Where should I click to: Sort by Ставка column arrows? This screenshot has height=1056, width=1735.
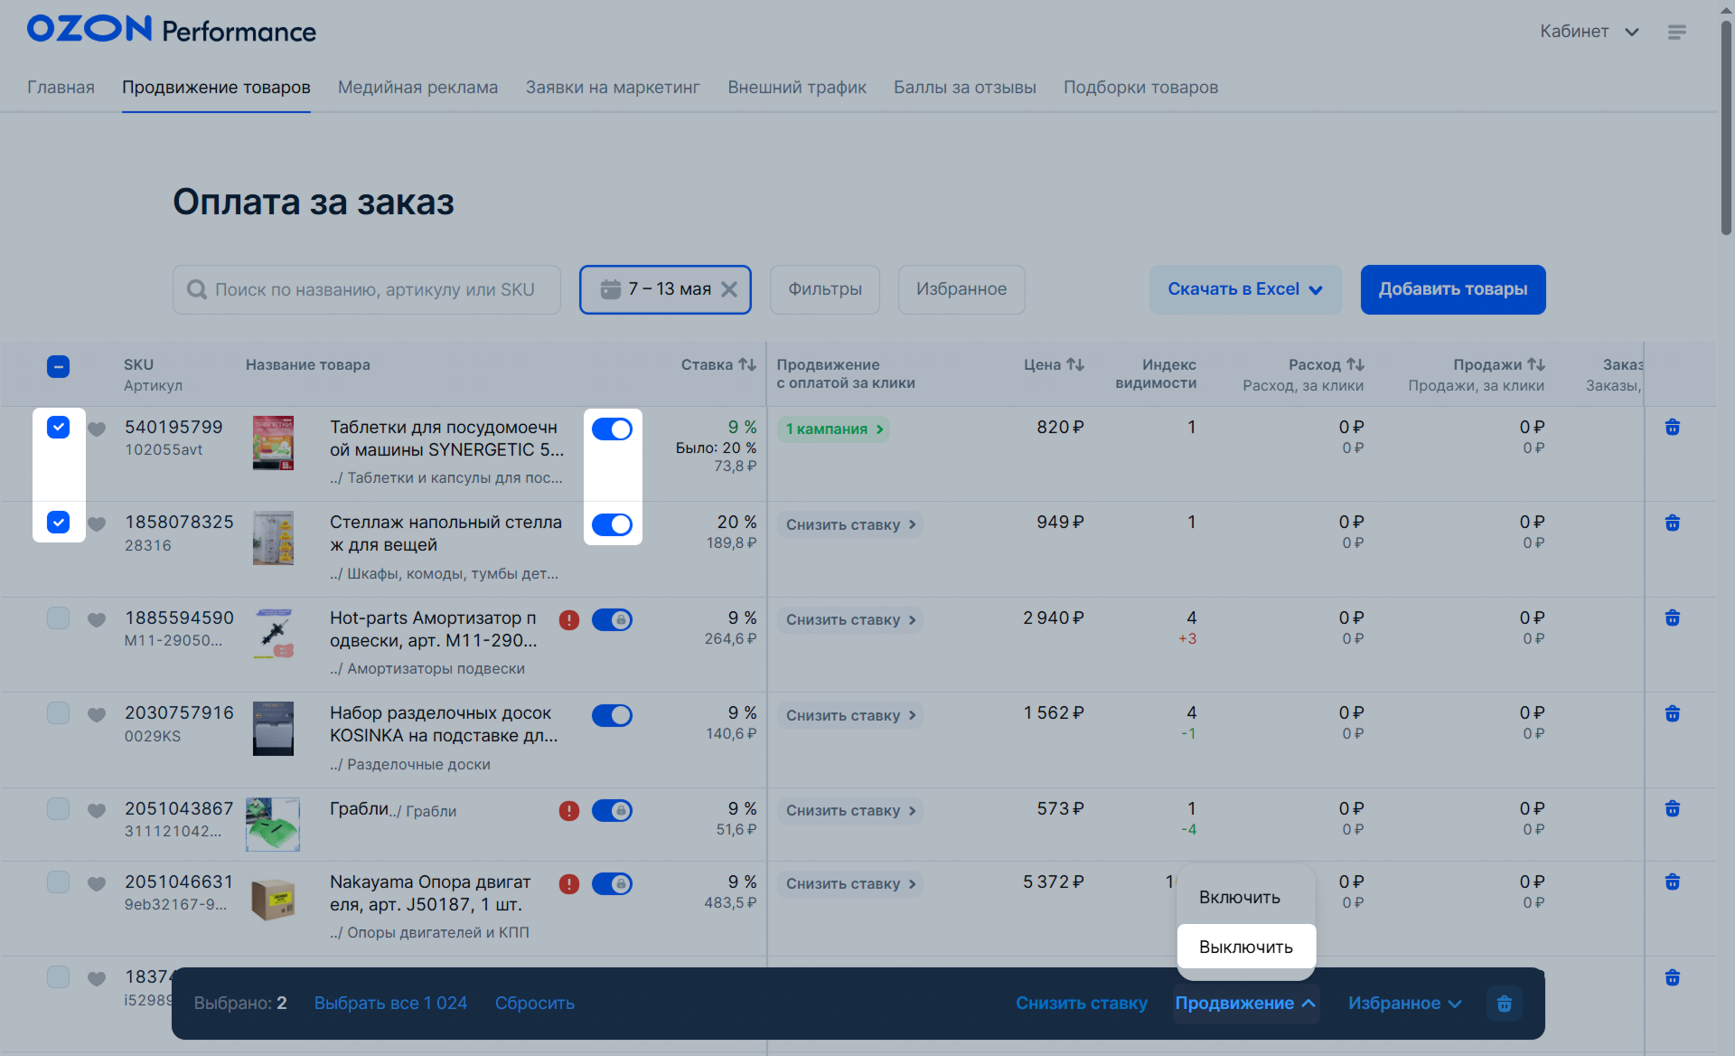tap(747, 364)
